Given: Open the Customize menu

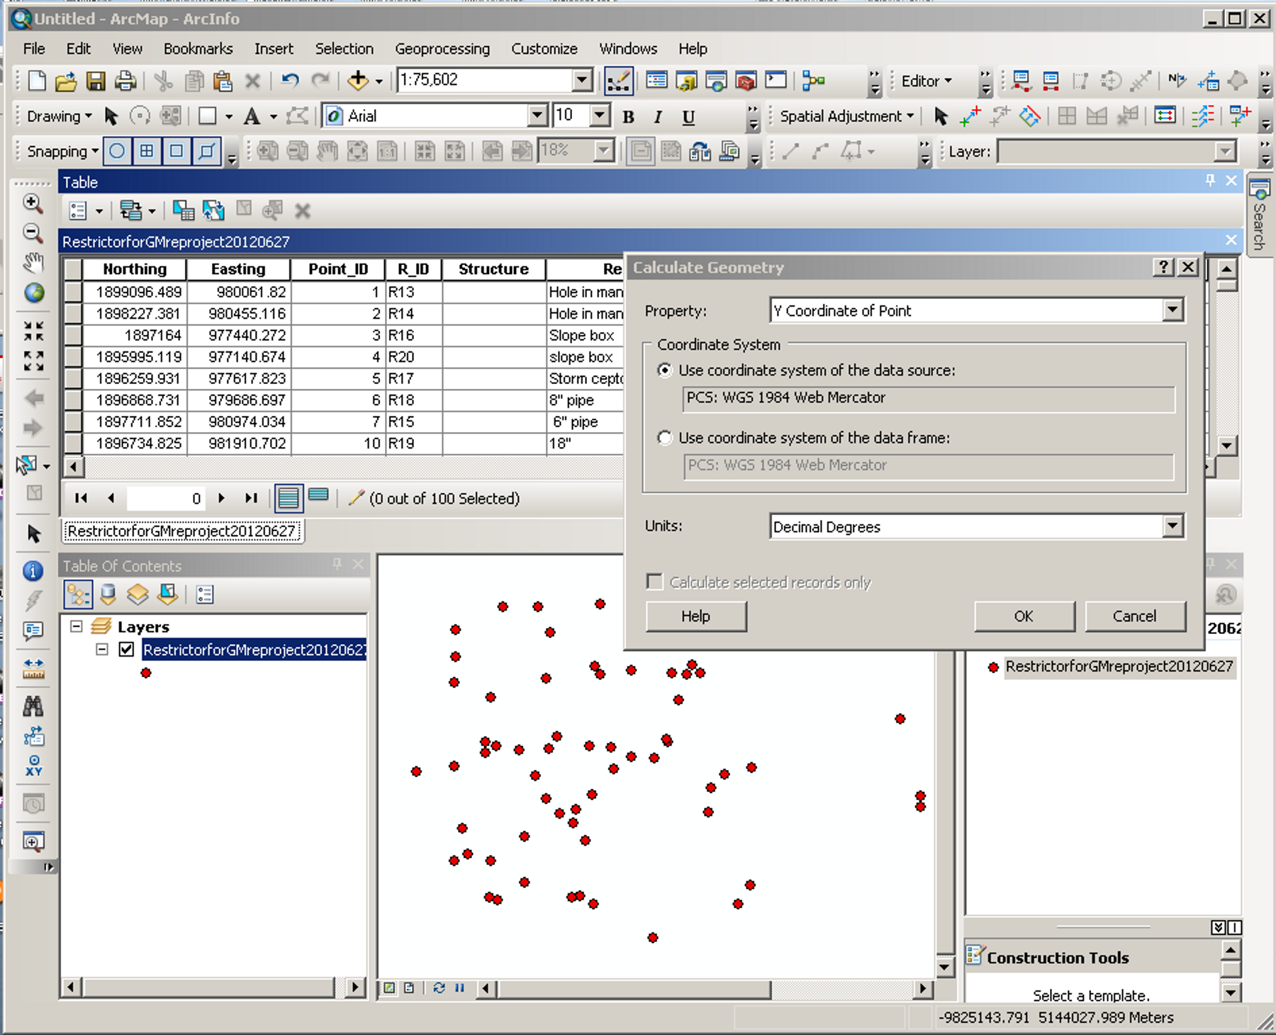Looking at the screenshot, I should (544, 48).
